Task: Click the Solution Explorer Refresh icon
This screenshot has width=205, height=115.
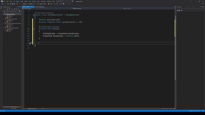Action: [x=16, y=9]
